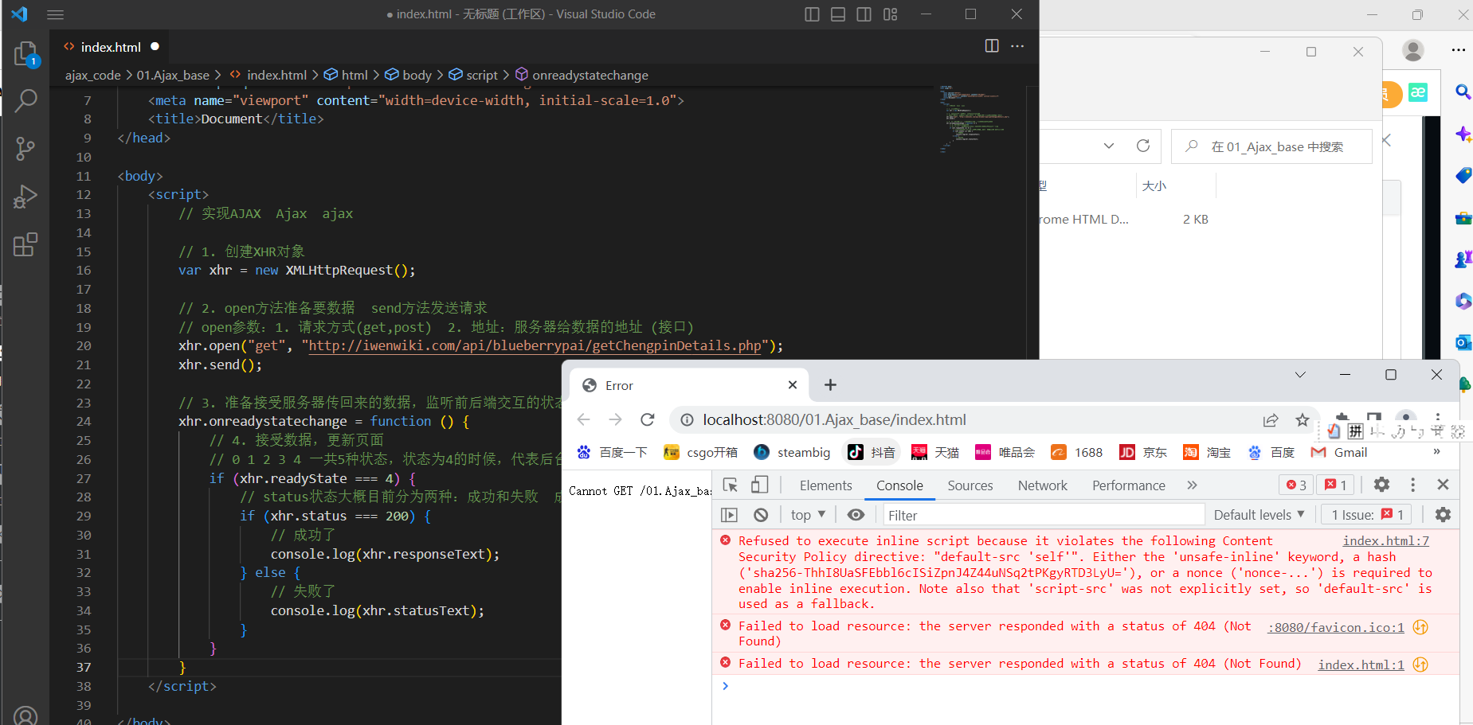Toggle VS Code bottom panel
This screenshot has width=1473, height=725.
click(x=838, y=14)
